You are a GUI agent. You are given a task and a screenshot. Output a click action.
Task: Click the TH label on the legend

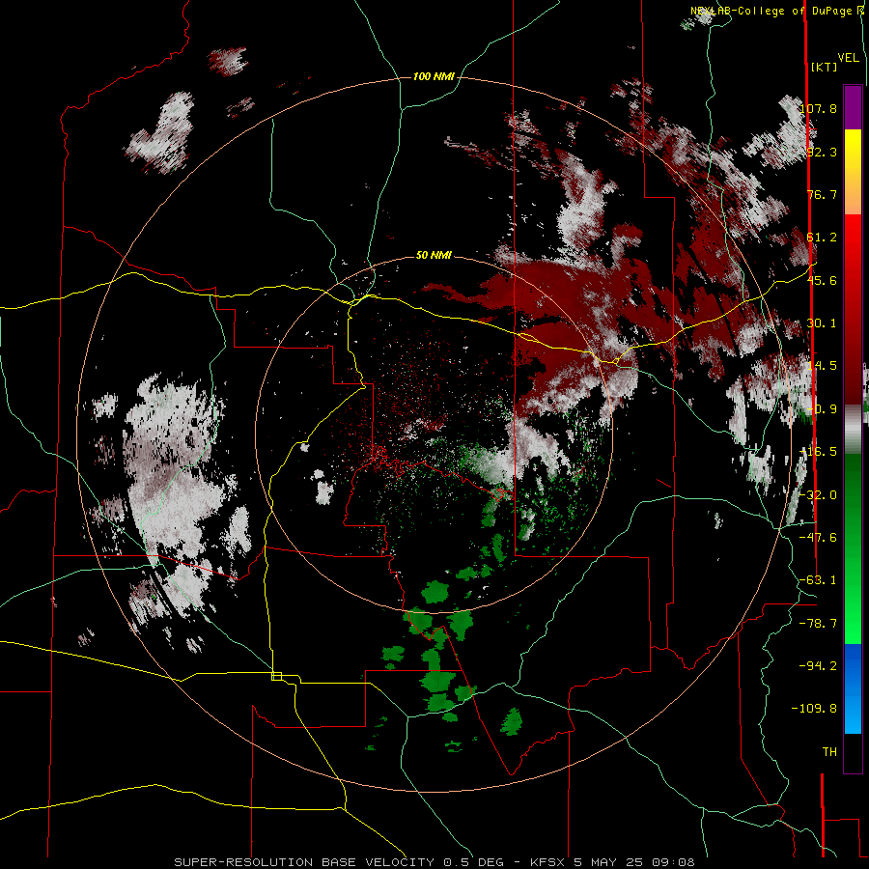(x=829, y=752)
